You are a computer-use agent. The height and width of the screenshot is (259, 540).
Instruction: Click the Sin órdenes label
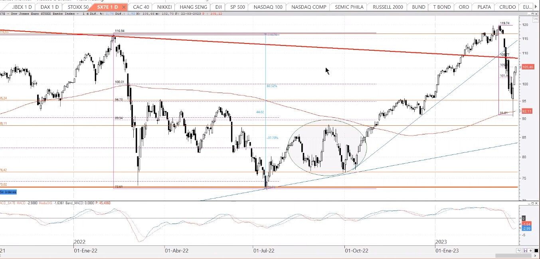(x=8, y=192)
